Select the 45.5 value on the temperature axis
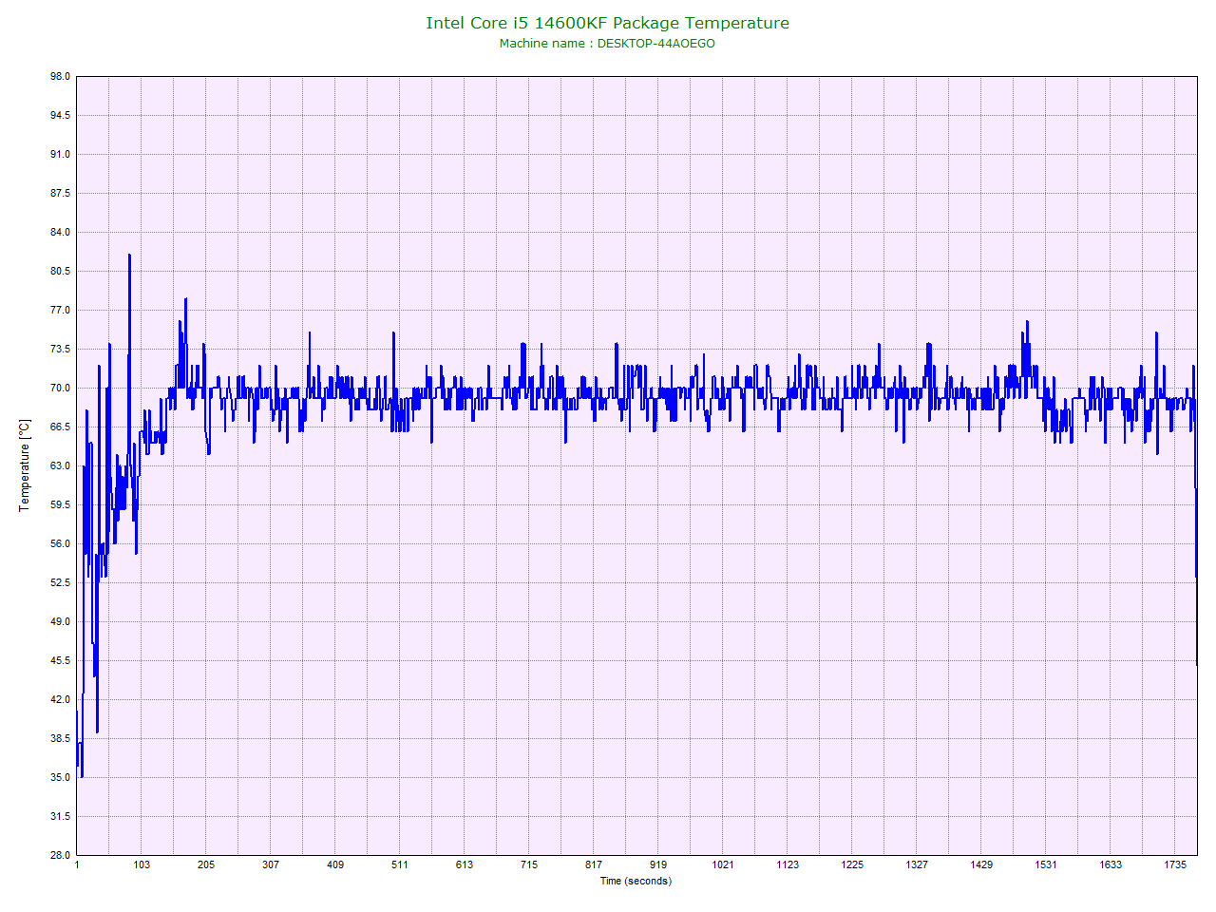 tap(60, 660)
